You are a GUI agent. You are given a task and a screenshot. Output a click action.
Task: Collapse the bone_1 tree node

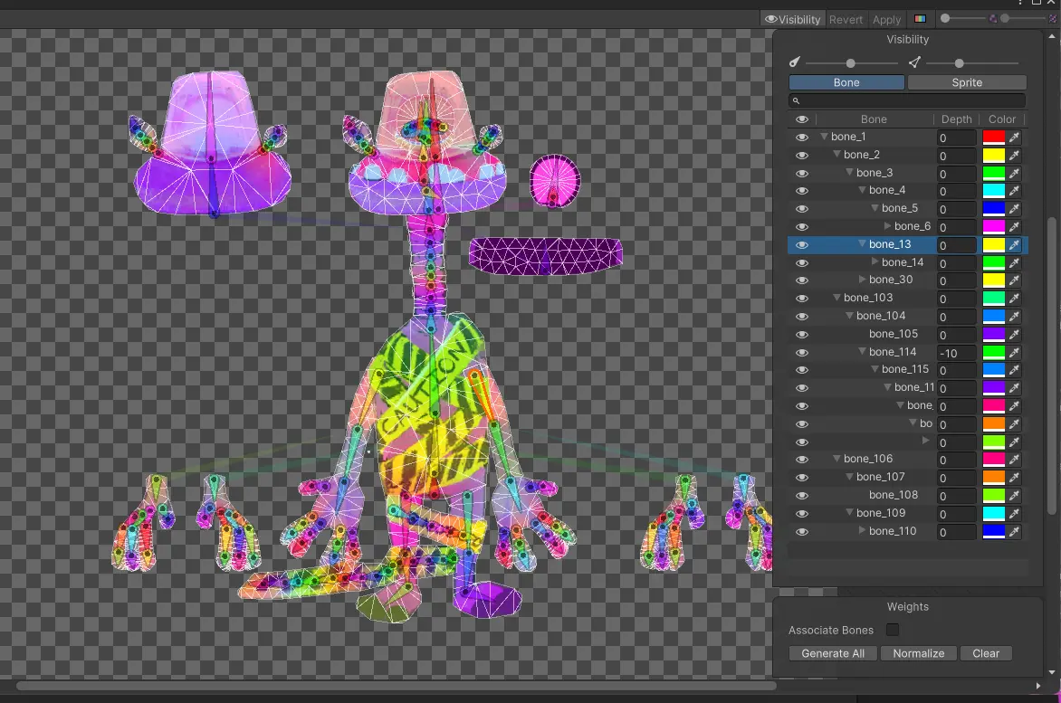[x=824, y=138]
